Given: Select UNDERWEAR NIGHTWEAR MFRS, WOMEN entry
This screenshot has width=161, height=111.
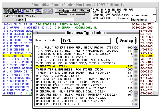Looking at the screenshot, I should tap(84, 101).
